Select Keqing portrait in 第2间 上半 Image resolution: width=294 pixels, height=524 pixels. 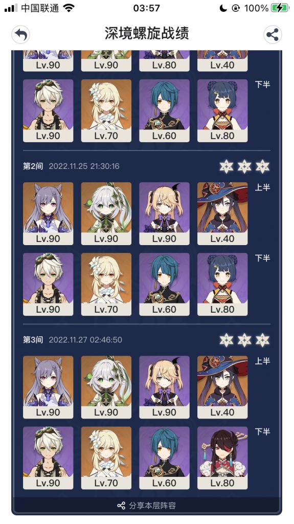coord(48,213)
